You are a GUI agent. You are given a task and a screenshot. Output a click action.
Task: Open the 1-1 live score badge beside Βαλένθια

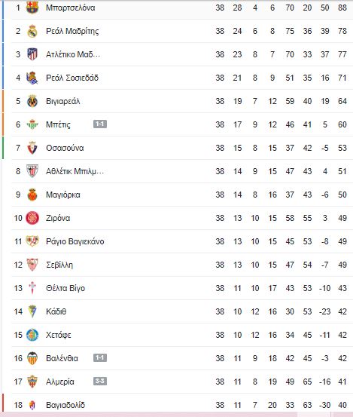click(x=100, y=358)
